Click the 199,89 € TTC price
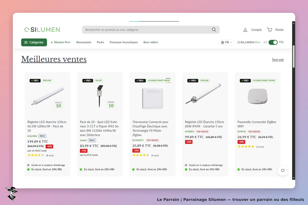Screen dimensions: 308x205 click(38, 141)
